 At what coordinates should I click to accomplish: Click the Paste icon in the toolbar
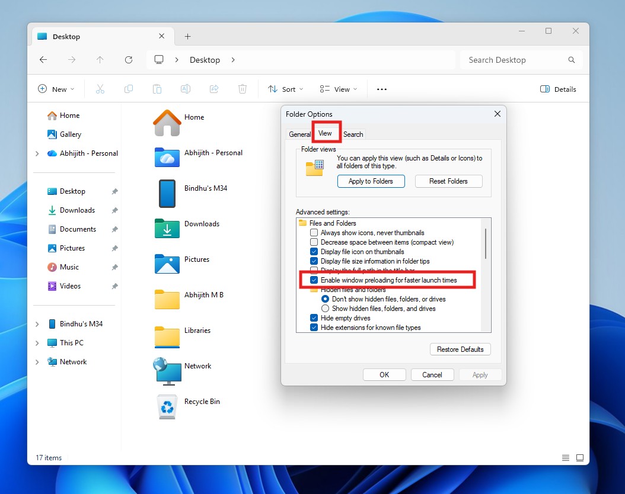coord(157,89)
